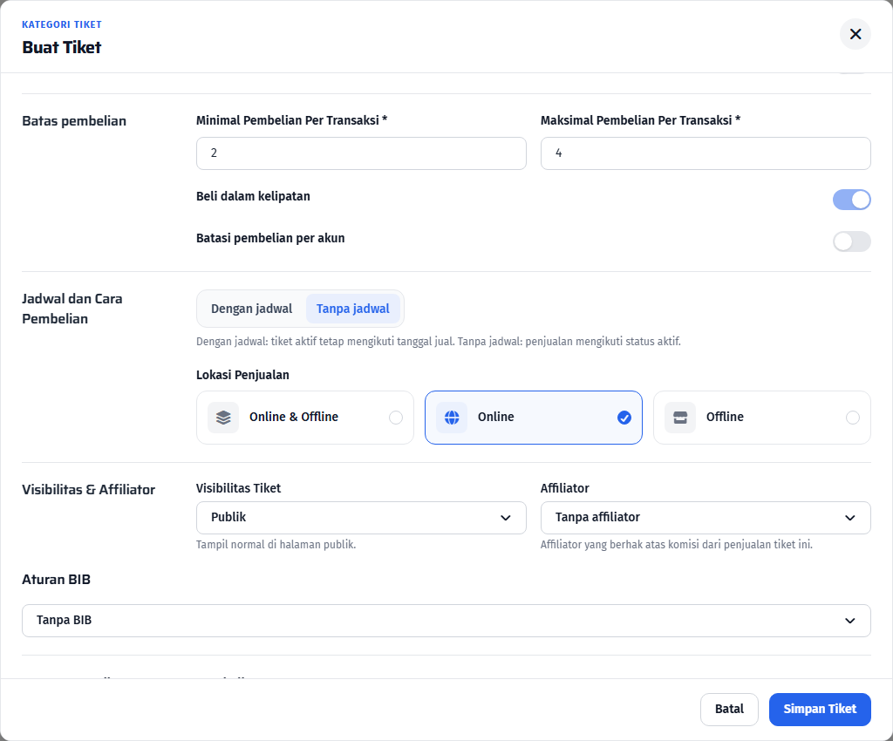Enable Batasi pembelian per akun switch
Viewport: 893px width, 741px height.
(851, 241)
